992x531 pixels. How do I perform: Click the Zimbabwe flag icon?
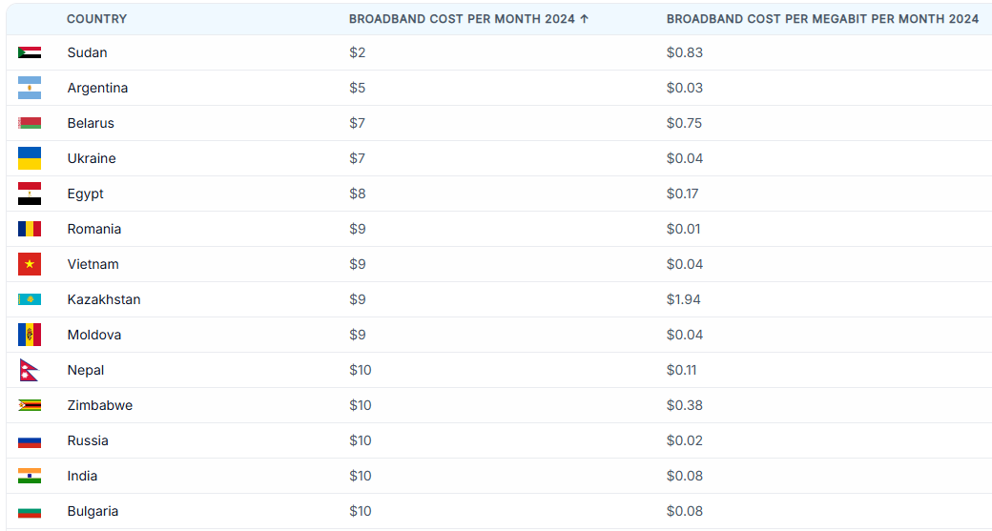[30, 405]
